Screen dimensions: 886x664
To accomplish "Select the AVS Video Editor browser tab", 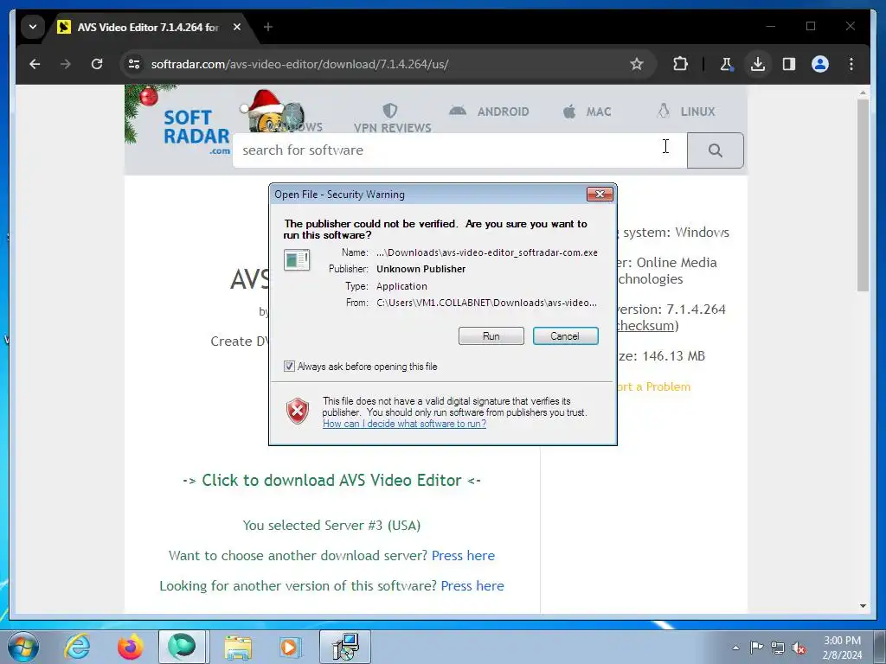I will (147, 27).
